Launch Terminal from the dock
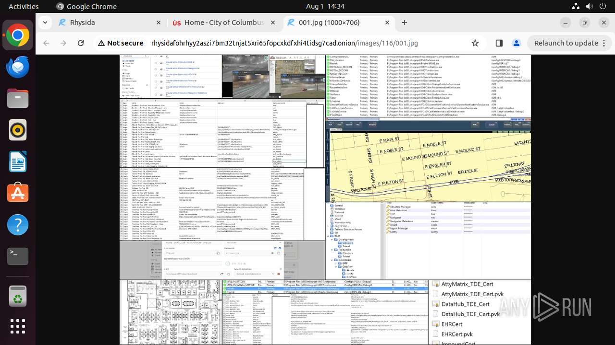This screenshot has height=345, width=615. point(18,256)
